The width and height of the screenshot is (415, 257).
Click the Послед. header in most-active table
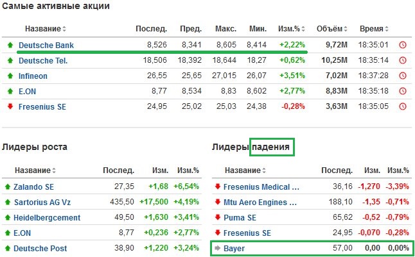tap(151, 29)
